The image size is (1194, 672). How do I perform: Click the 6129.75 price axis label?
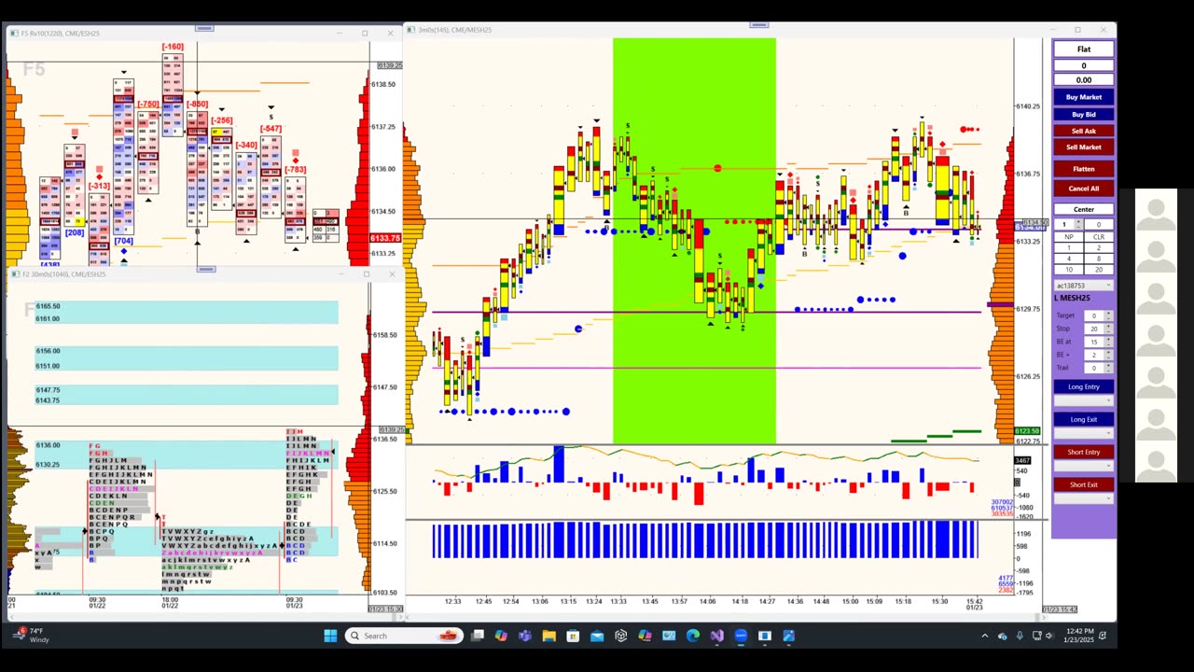click(1028, 309)
